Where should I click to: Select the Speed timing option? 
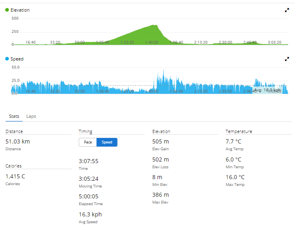(x=107, y=142)
